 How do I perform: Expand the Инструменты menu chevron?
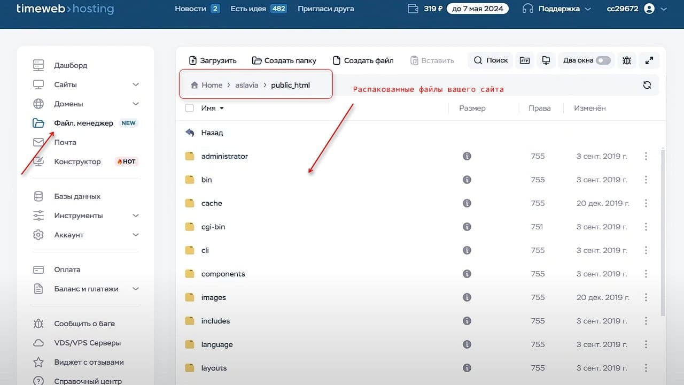coord(136,215)
